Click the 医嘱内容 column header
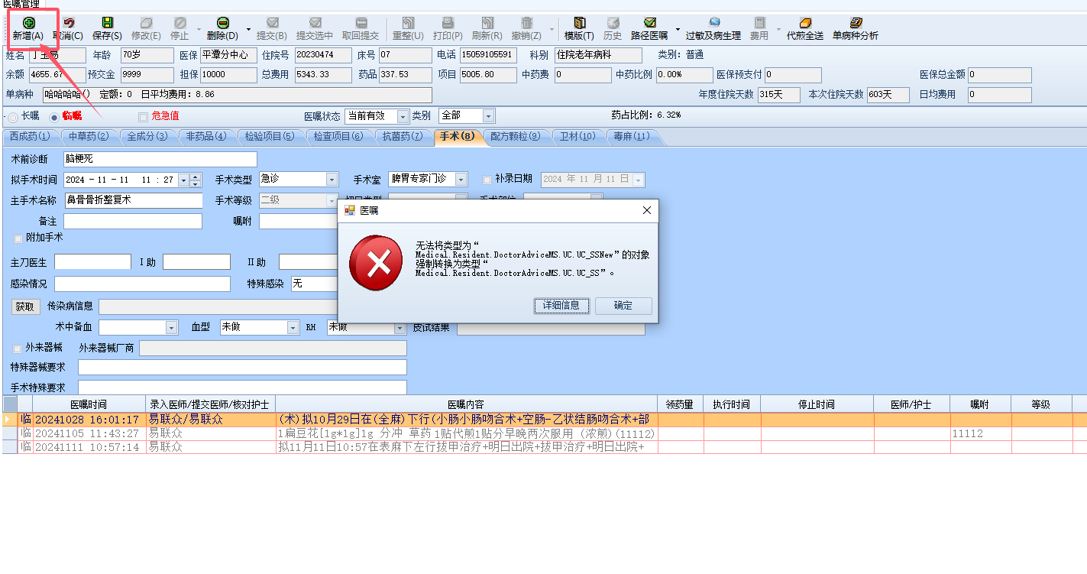 pyautogui.click(x=466, y=404)
